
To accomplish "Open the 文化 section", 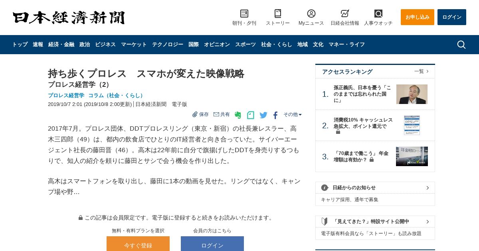I will click(318, 45).
